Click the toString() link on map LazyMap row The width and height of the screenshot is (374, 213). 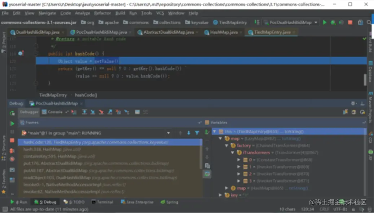(x=291, y=138)
